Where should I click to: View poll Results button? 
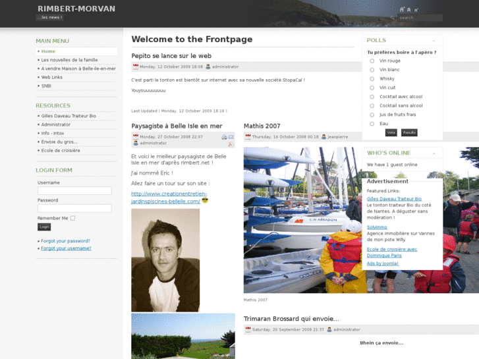point(409,132)
